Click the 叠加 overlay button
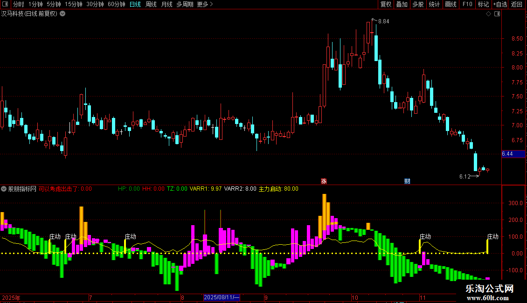 pyautogui.click(x=402, y=4)
